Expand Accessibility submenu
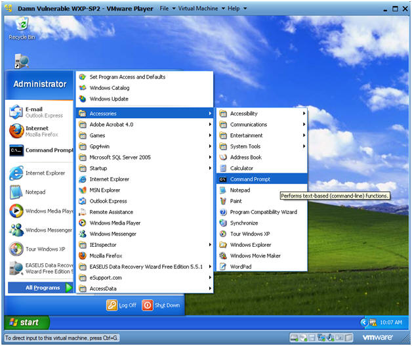The height and width of the screenshot is (346, 412). pos(262,114)
